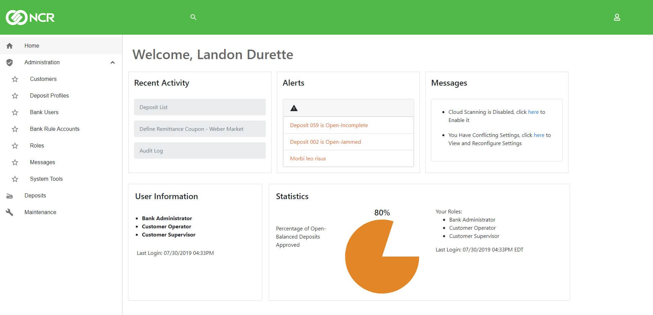This screenshot has height=315, width=653.
Task: Select the Administration menu label
Action: (42, 62)
